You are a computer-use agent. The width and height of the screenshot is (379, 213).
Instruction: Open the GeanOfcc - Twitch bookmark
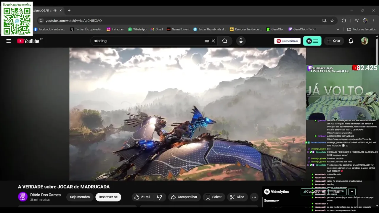302,29
